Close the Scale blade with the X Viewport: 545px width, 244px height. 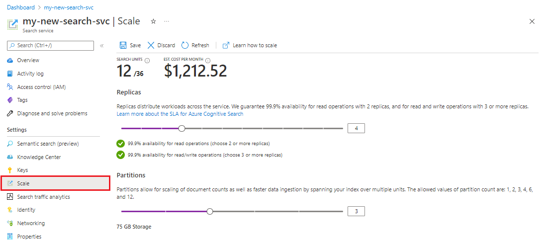point(532,21)
